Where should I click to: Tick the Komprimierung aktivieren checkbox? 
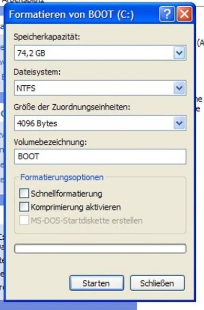(x=24, y=207)
